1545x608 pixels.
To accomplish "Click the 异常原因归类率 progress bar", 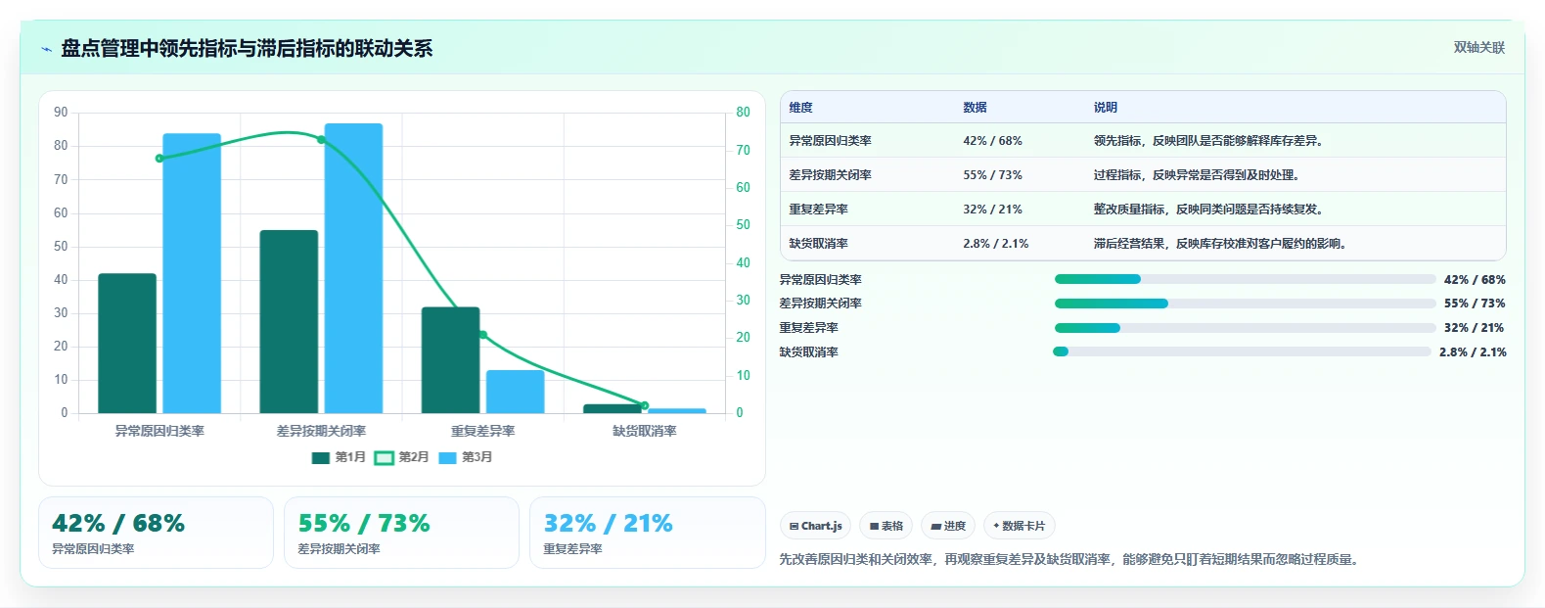I will click(x=1245, y=280).
